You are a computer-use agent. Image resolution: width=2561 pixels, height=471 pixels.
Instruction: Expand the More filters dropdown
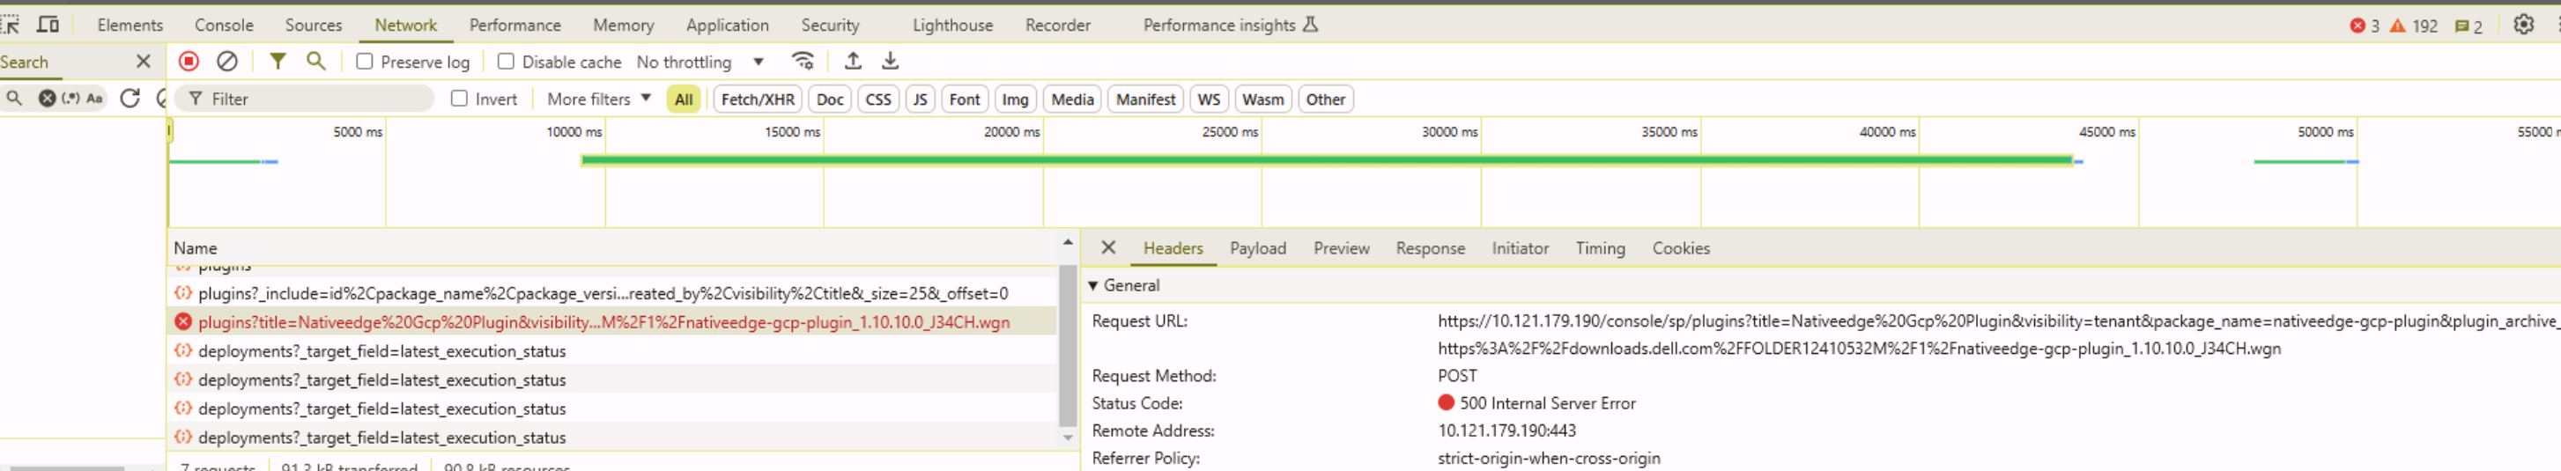click(x=598, y=99)
